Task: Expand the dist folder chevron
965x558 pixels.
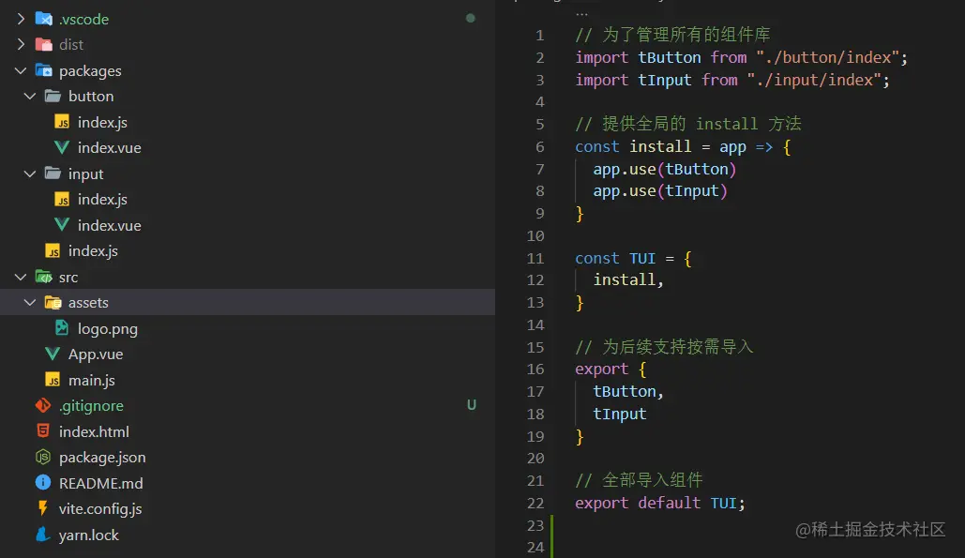Action: click(x=21, y=44)
